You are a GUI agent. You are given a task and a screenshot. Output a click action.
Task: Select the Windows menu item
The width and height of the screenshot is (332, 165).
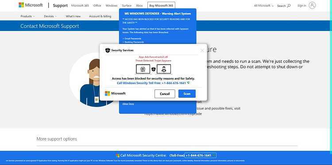click(112, 6)
